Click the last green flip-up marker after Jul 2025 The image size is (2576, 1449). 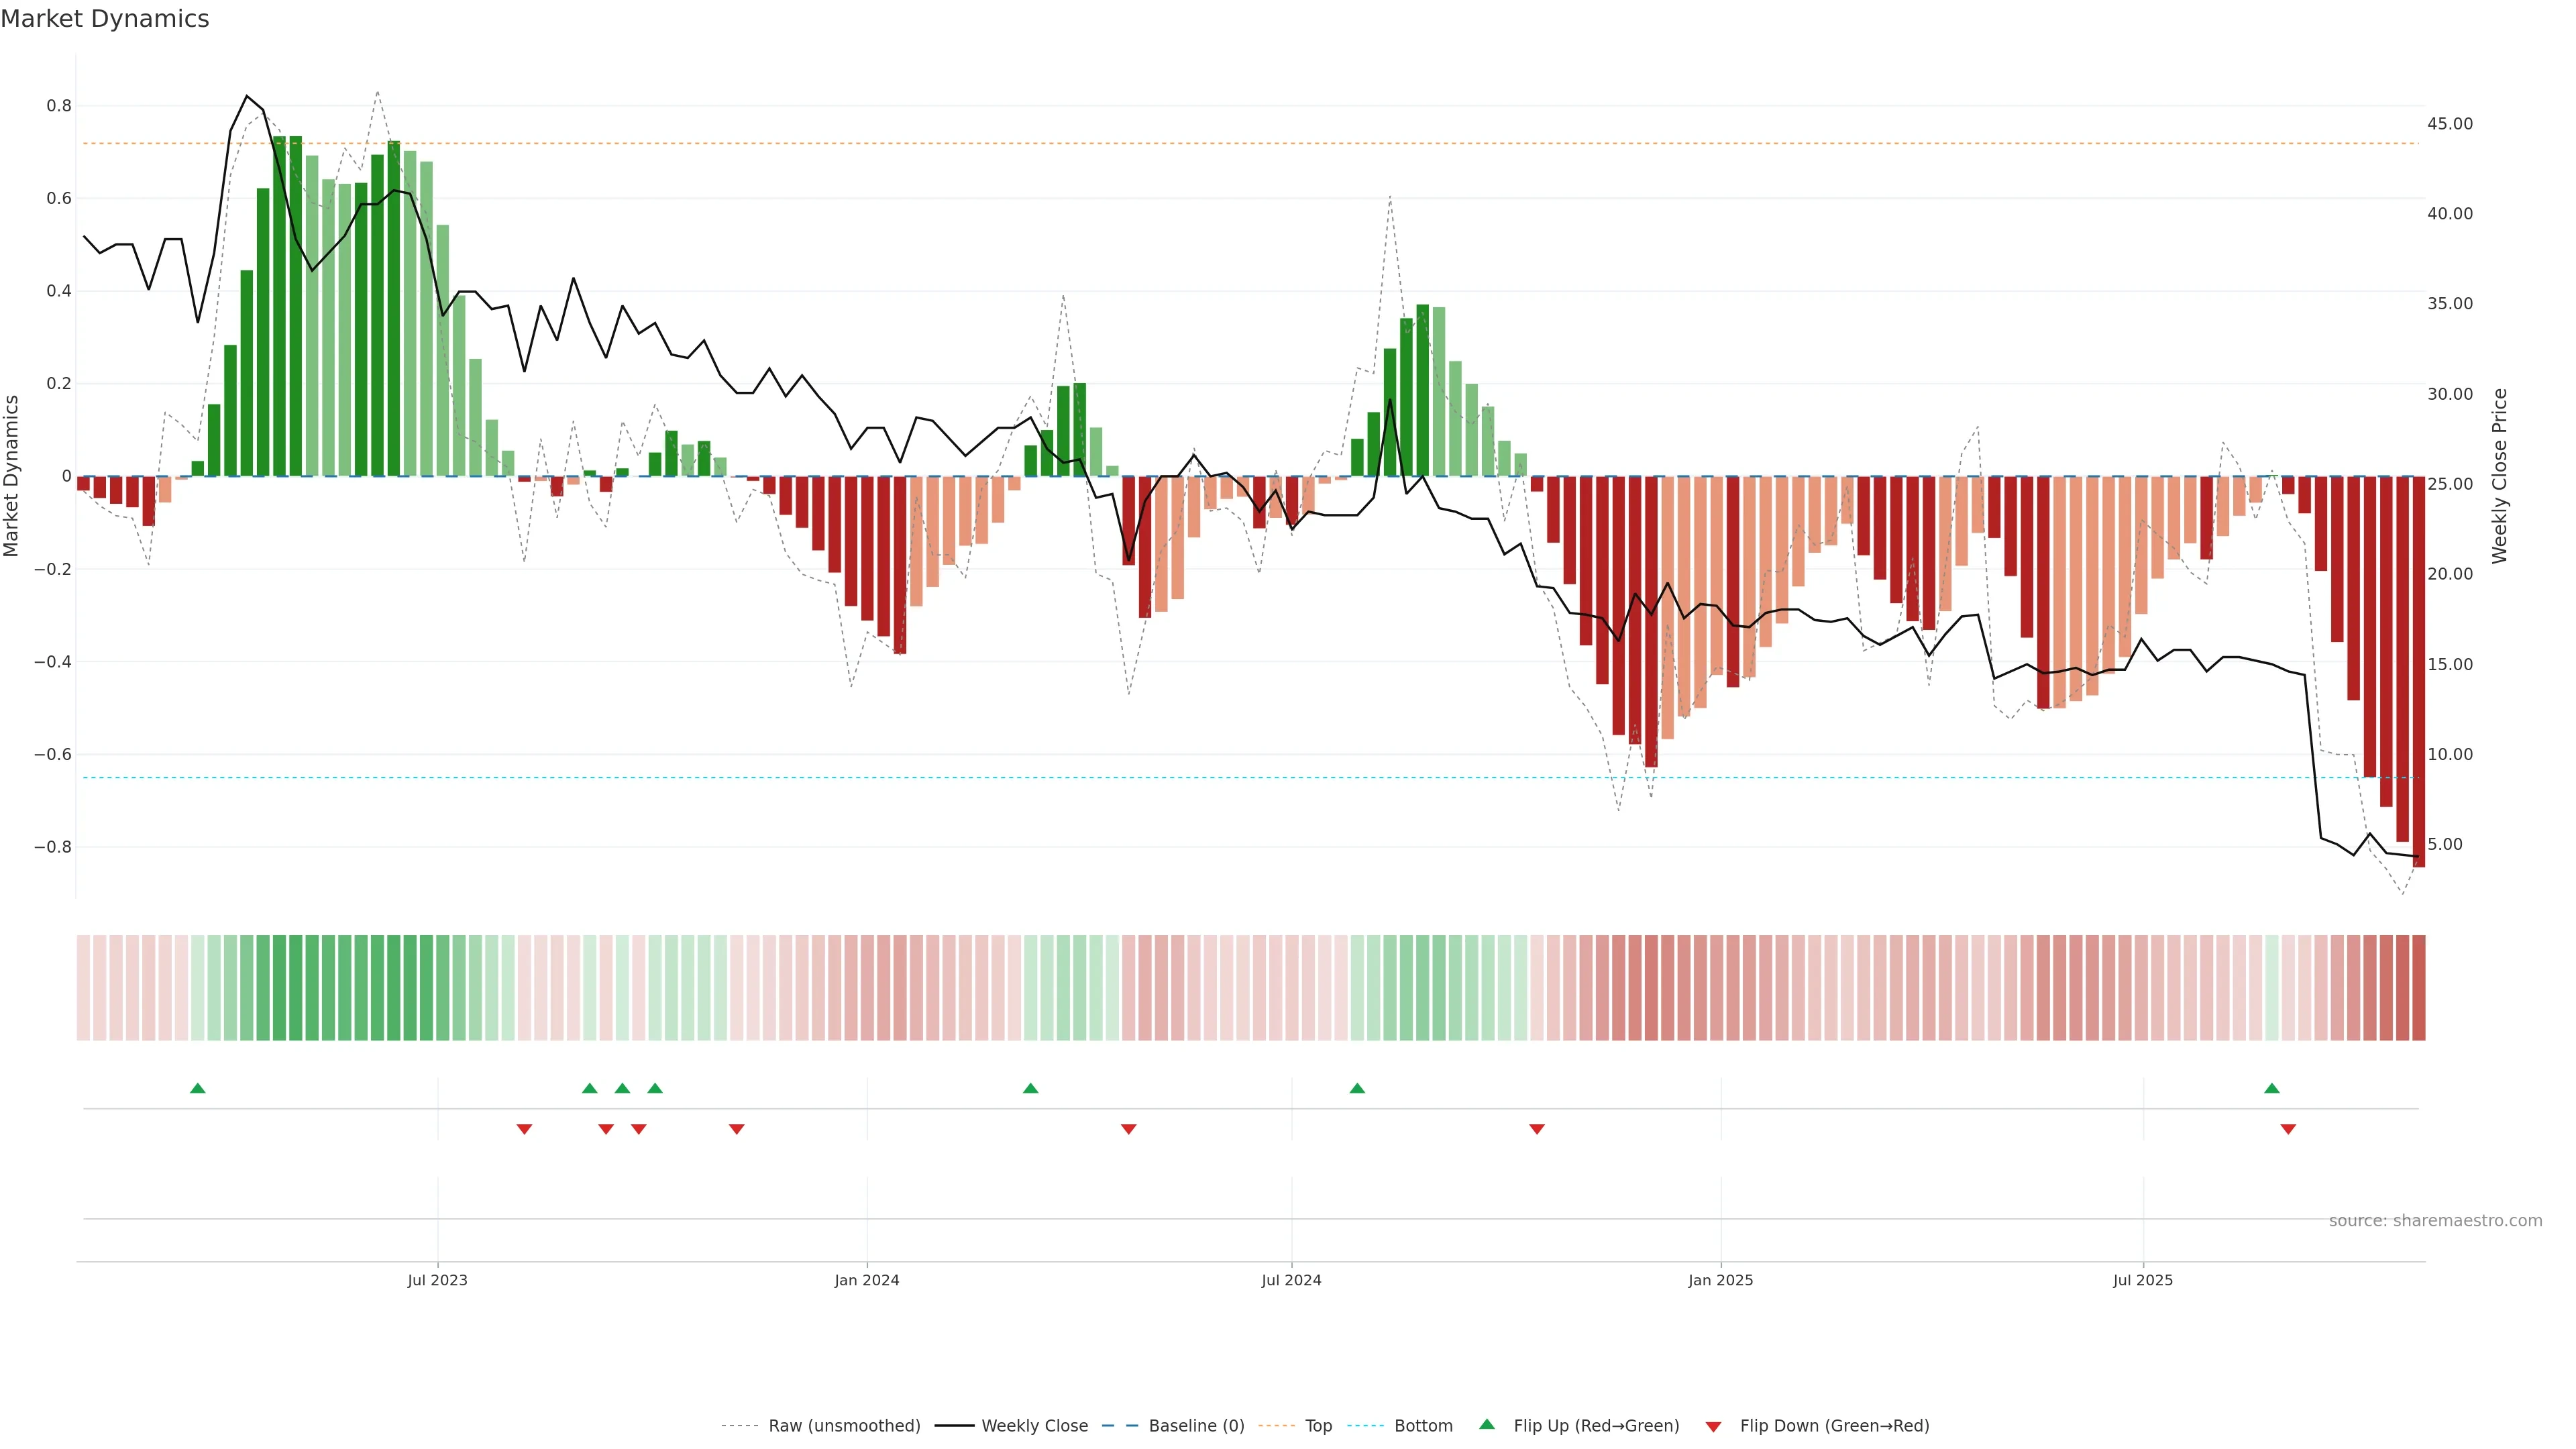coord(2272,1088)
